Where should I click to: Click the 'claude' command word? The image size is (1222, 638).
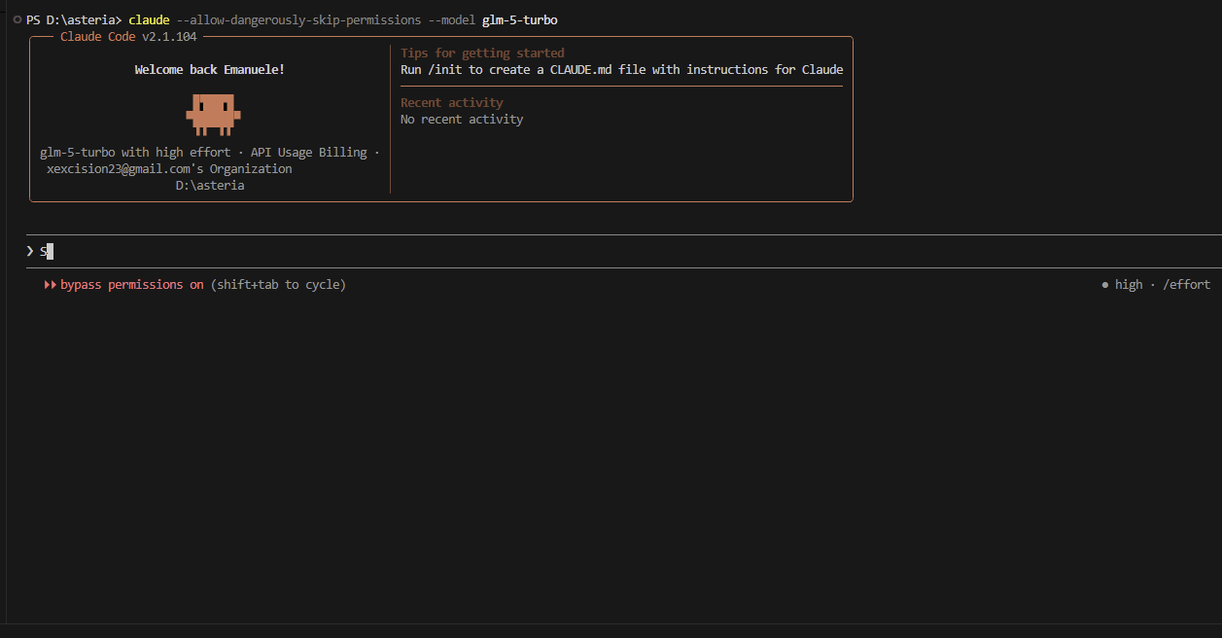[x=149, y=20]
